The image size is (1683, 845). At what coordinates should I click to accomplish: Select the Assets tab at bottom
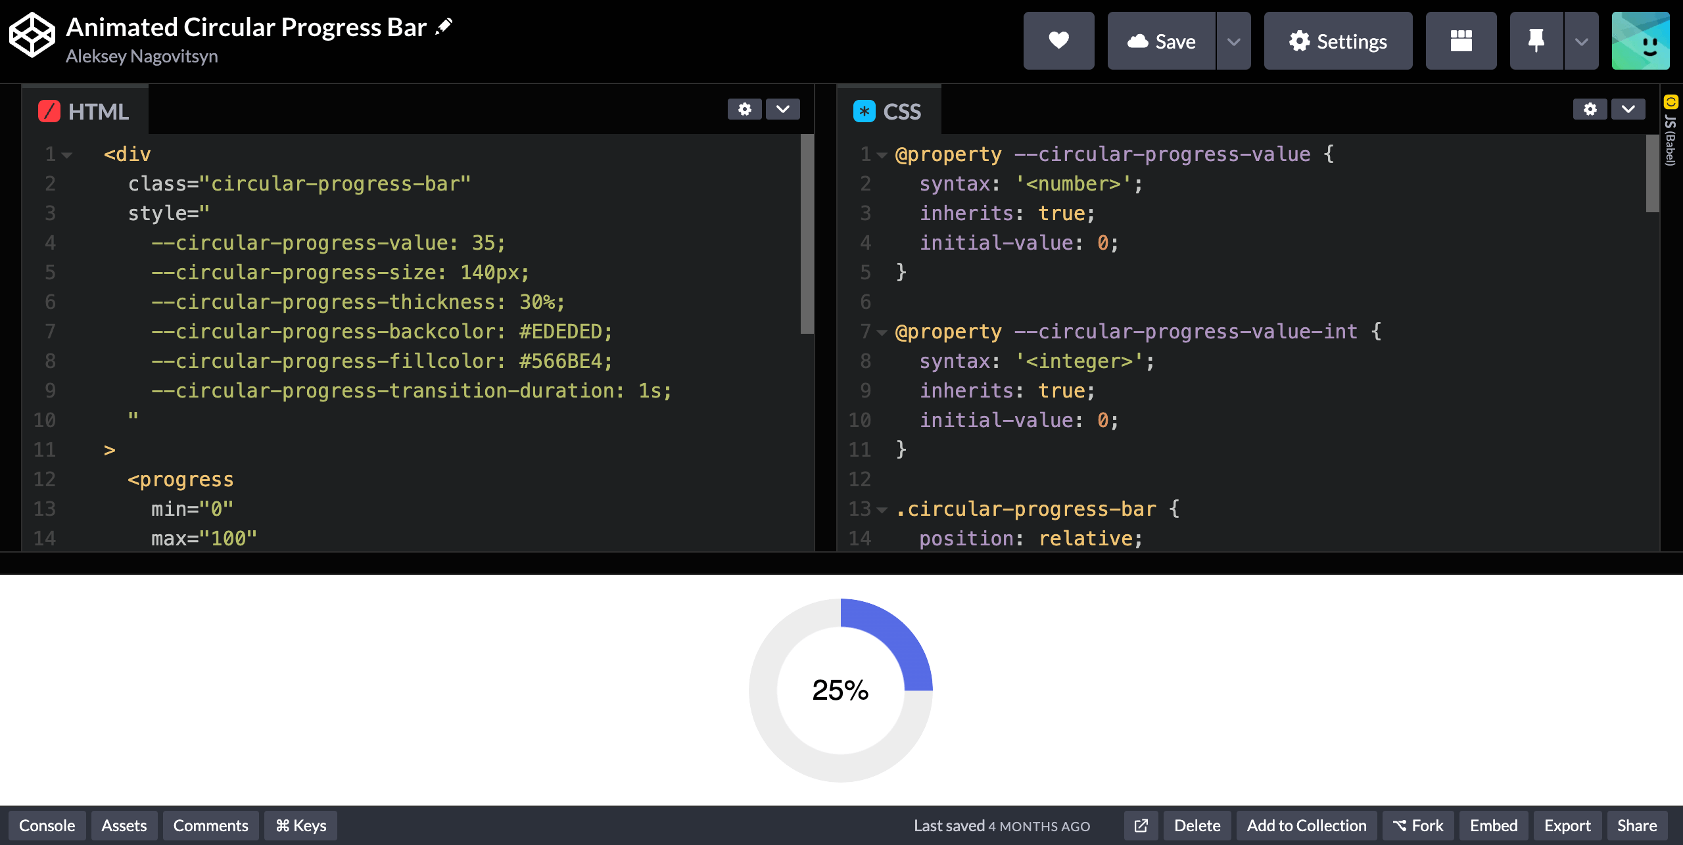tap(122, 825)
